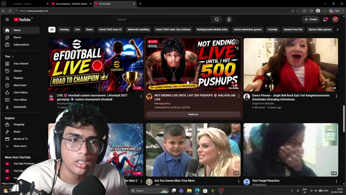Click the YouTube search input field
This screenshot has width=346, height=195.
[163, 19]
